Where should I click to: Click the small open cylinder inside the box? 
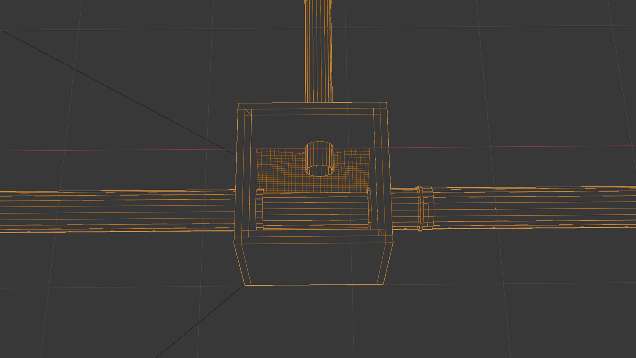coord(319,158)
